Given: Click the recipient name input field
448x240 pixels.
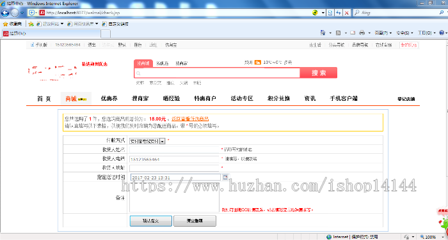Looking at the screenshot, I should click(174, 149).
